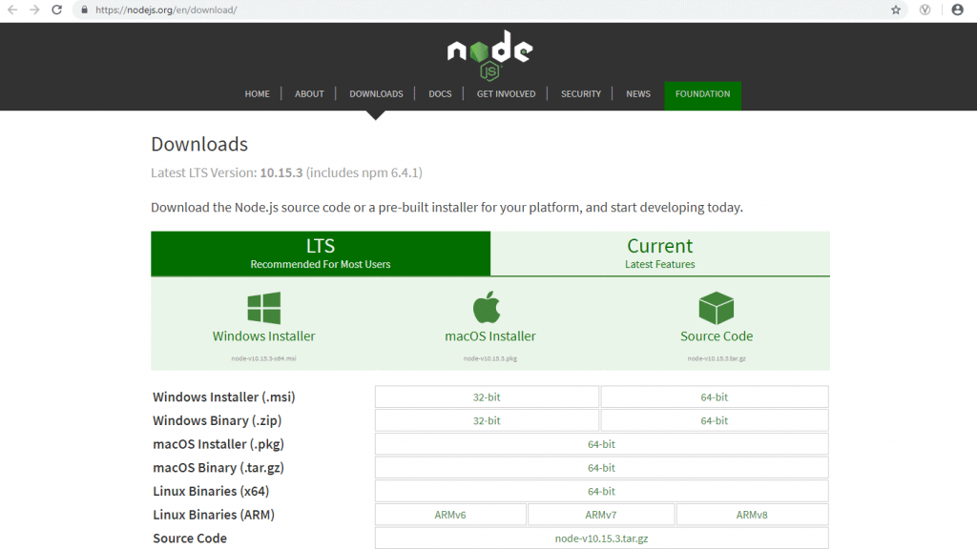Open the DOCS menu item
The image size is (977, 549).
(440, 93)
